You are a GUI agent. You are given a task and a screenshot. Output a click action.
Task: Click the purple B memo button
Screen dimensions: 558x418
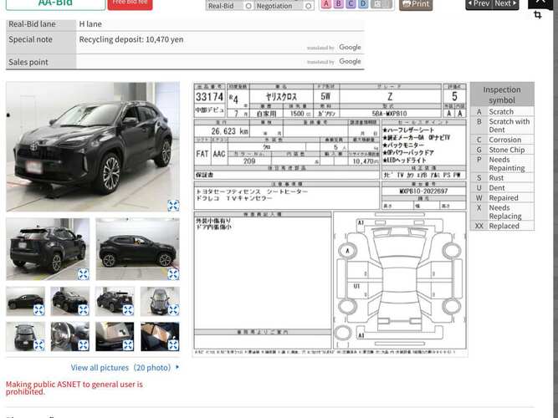339,4
